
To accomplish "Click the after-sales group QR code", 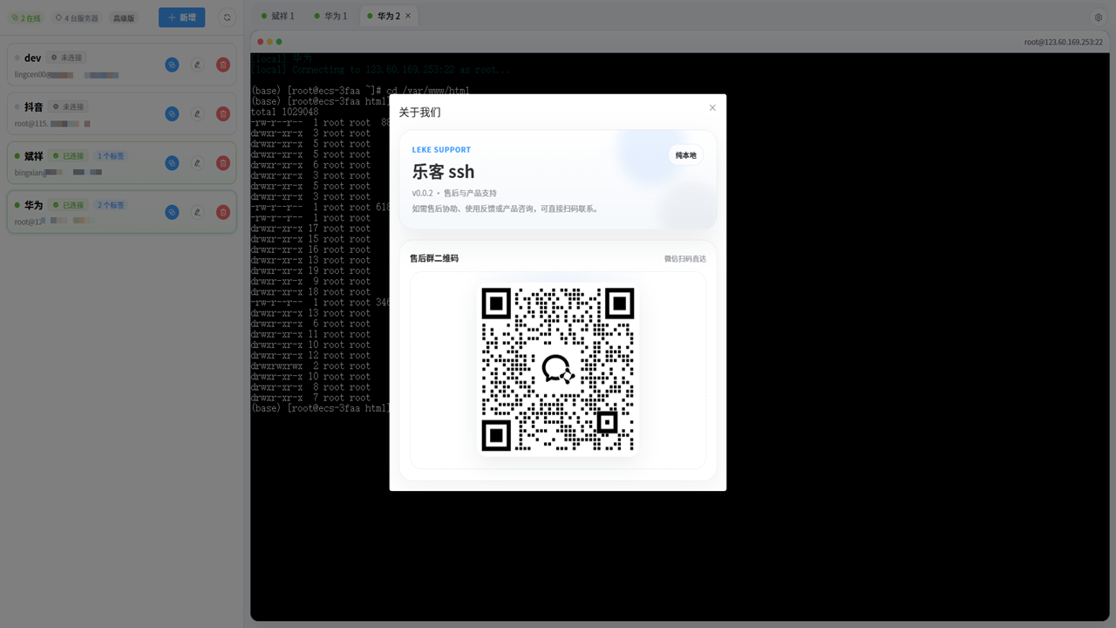I will (558, 370).
